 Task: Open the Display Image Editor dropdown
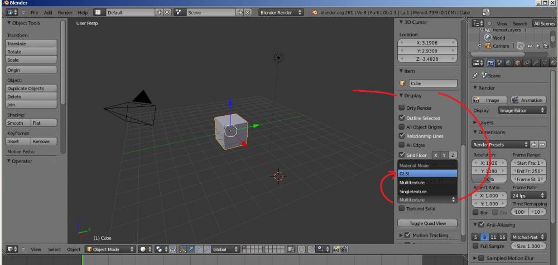(522, 110)
